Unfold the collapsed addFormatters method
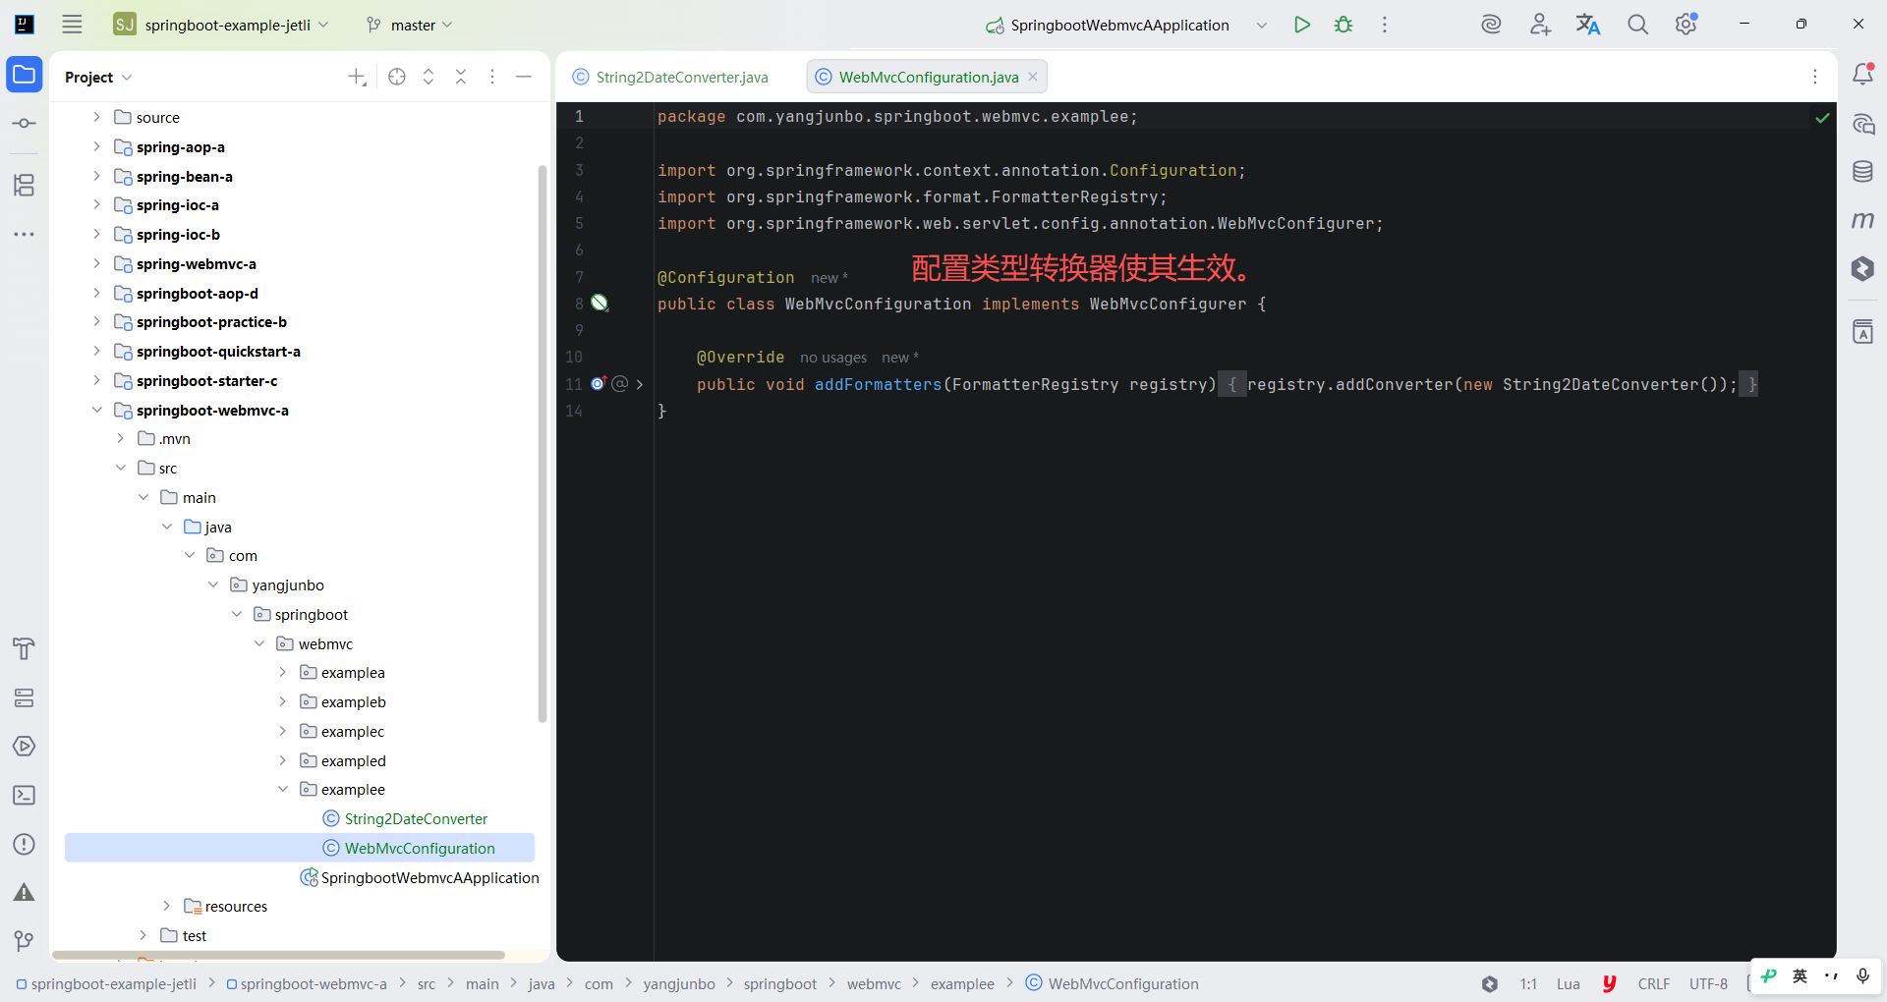 pyautogui.click(x=640, y=384)
